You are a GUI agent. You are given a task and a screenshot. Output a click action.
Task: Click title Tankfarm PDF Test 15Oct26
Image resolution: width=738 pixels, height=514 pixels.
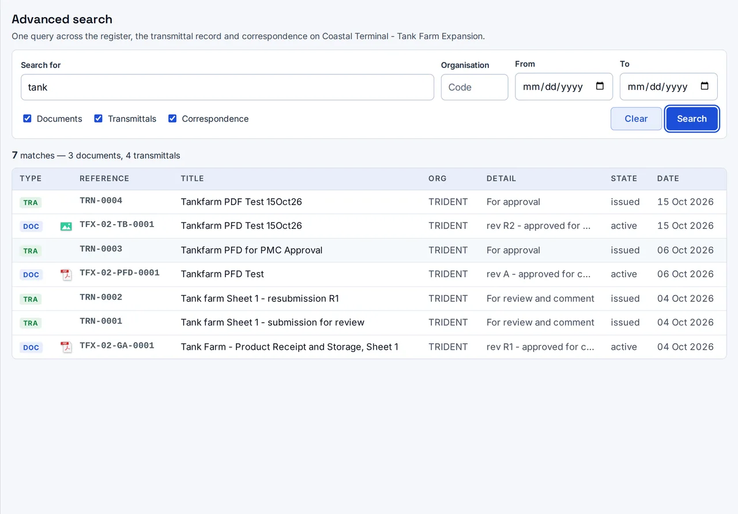tap(241, 202)
